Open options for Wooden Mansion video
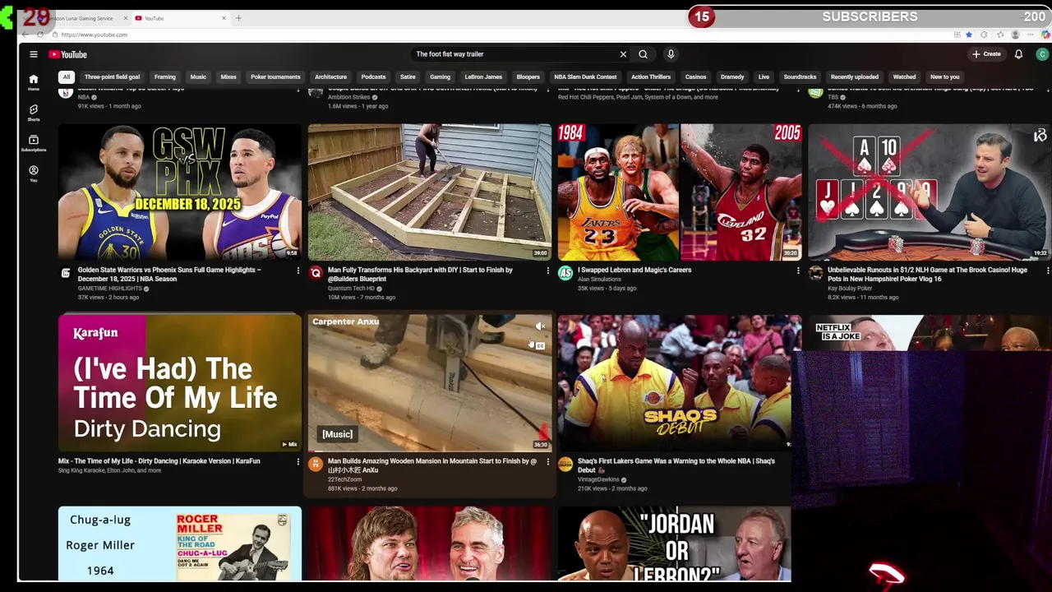Screen dimensions: 1052x592 [x=547, y=462]
